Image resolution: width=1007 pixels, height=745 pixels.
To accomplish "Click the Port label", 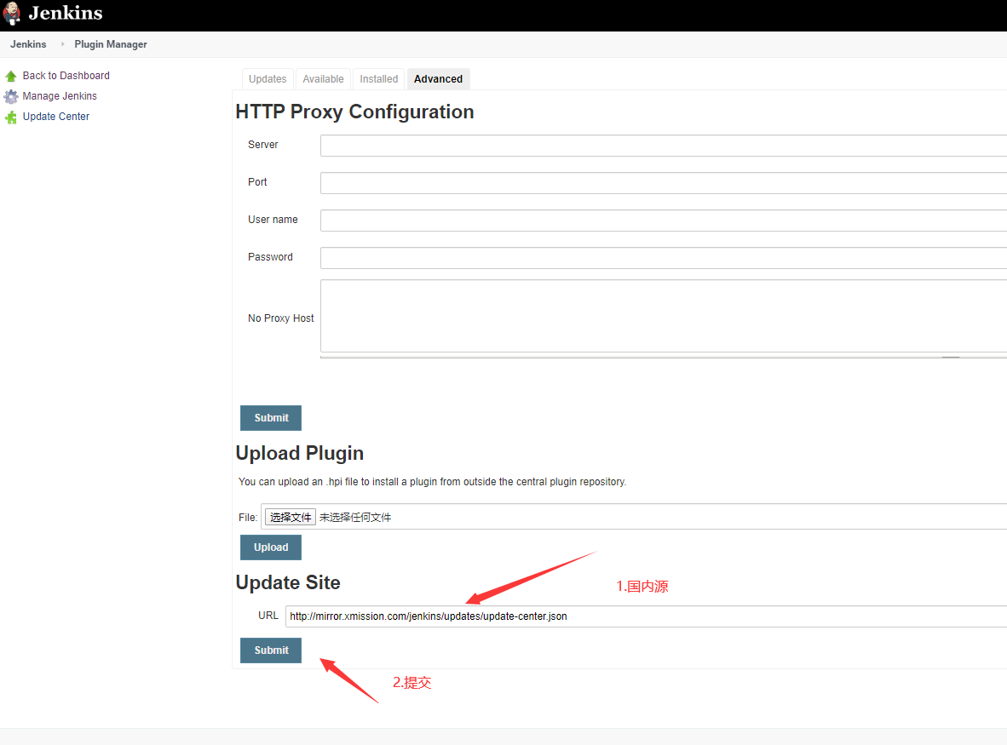I will [x=257, y=182].
